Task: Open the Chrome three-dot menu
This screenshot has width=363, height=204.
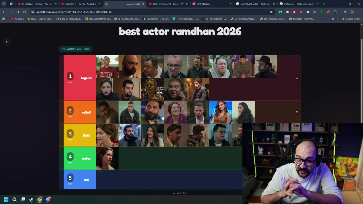Action: [x=358, y=12]
